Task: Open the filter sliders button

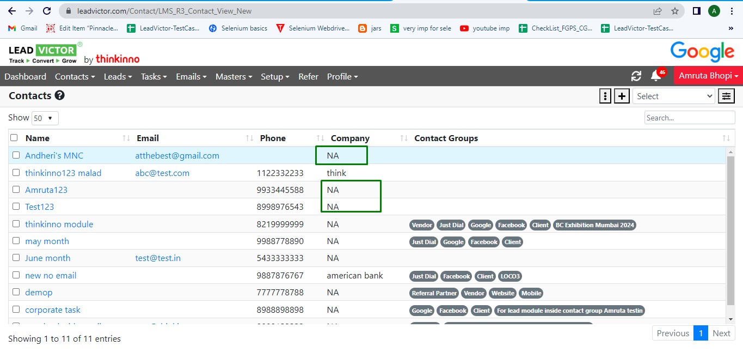Action: tap(726, 96)
